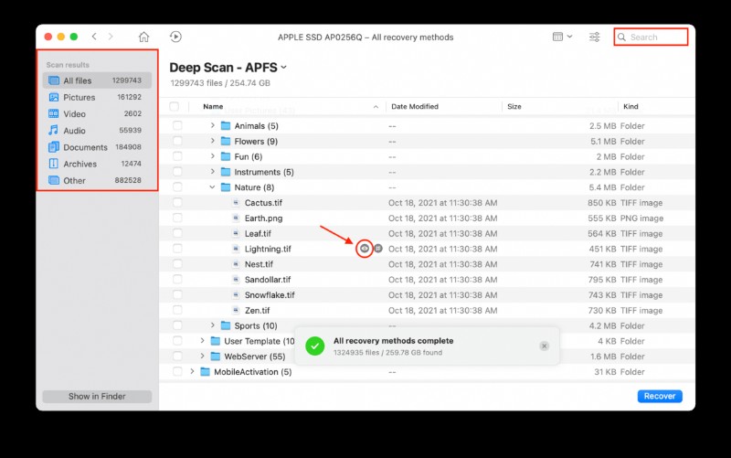Expand the User Template folder
731x458 pixels.
pyautogui.click(x=202, y=340)
